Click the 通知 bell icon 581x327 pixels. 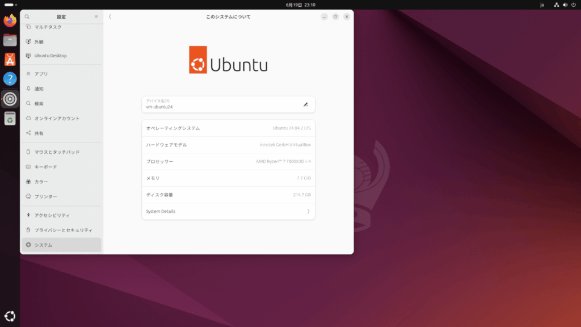28,89
